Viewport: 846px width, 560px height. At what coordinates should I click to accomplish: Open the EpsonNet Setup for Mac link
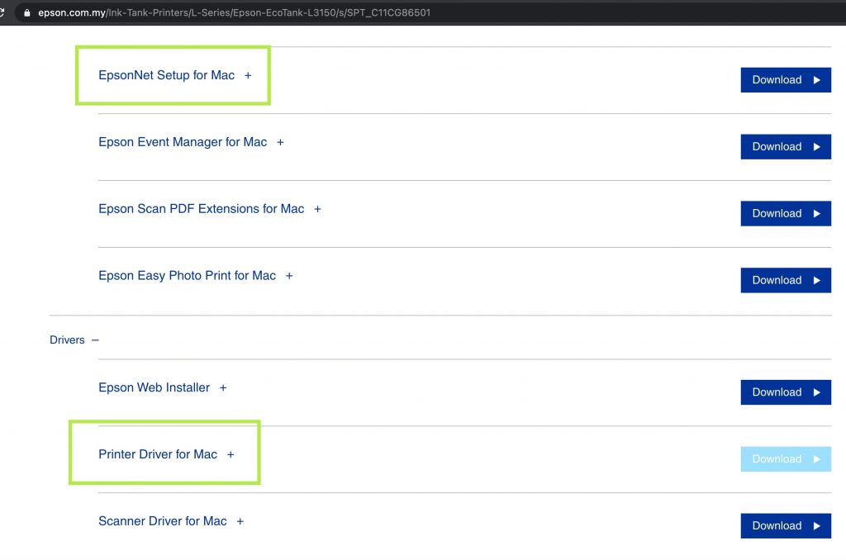(166, 75)
